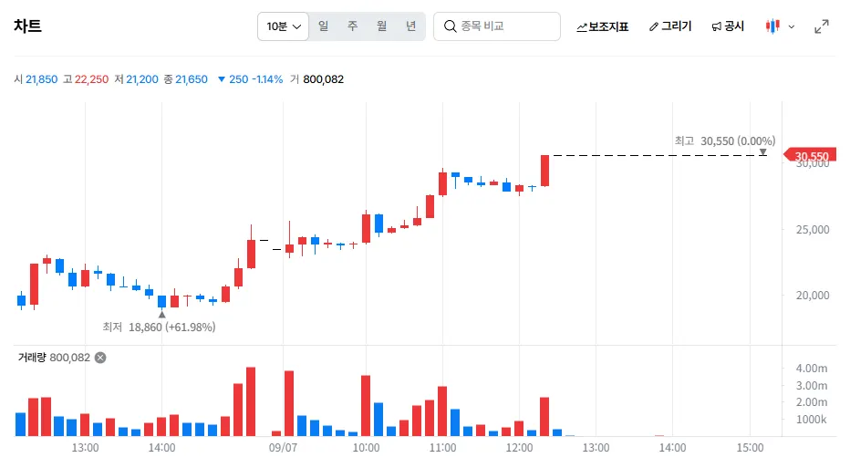Screen dimensions: 850x468
Task: Switch to the 월 (monthly) chart tab
Action: click(x=381, y=26)
